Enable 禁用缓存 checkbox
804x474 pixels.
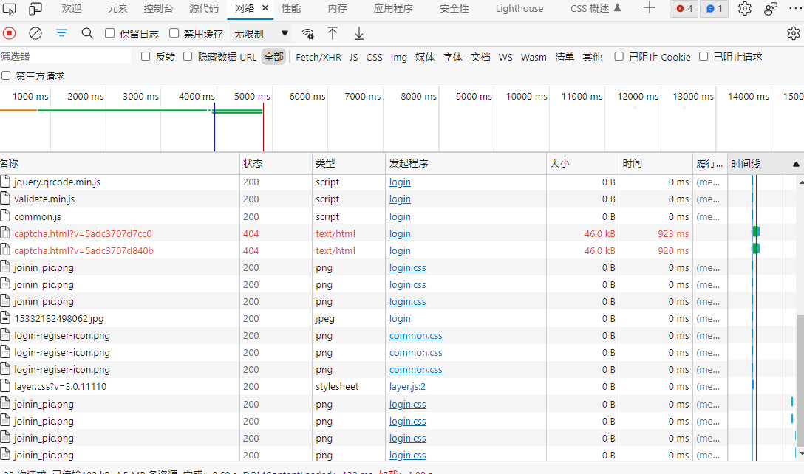[174, 33]
